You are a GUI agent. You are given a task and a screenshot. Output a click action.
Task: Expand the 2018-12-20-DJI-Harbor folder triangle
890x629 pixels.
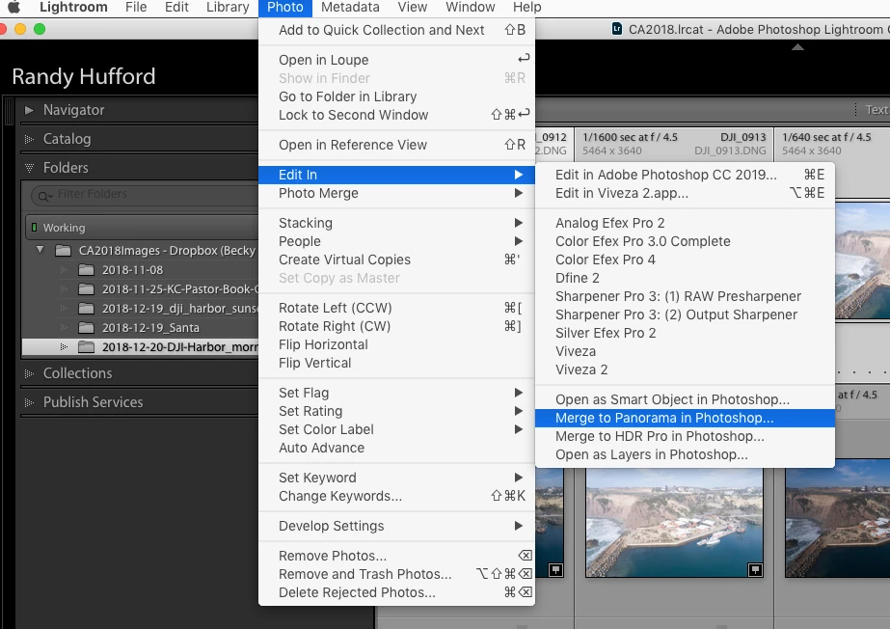tap(64, 346)
